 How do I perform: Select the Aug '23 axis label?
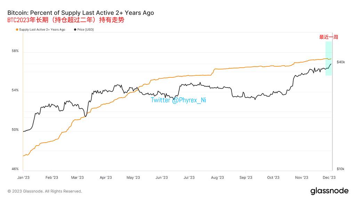point(217,177)
